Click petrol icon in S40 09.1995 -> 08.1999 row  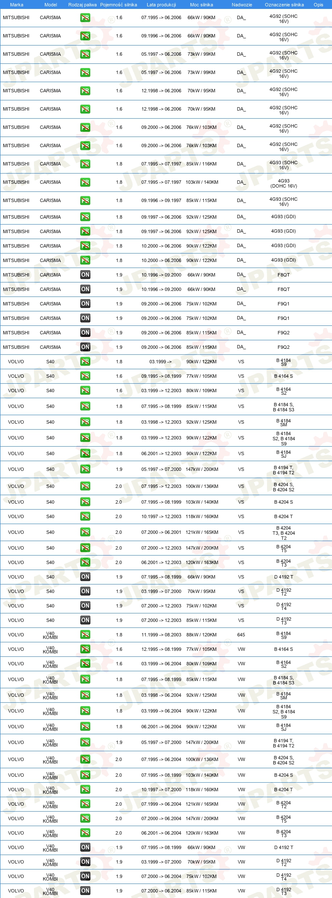point(85,376)
